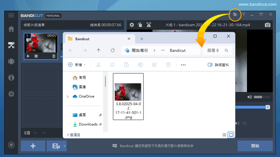Click the Bandicut help question mark icon
280x157 pixels.
point(243,15)
